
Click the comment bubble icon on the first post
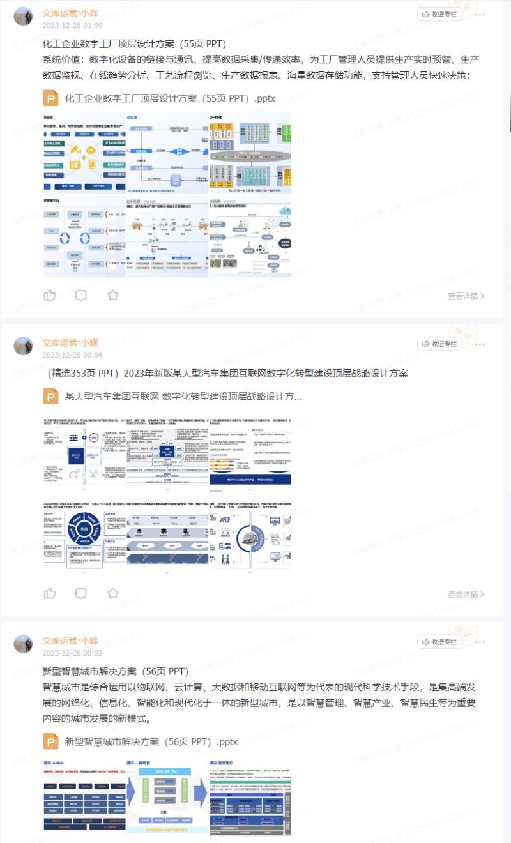coord(81,294)
